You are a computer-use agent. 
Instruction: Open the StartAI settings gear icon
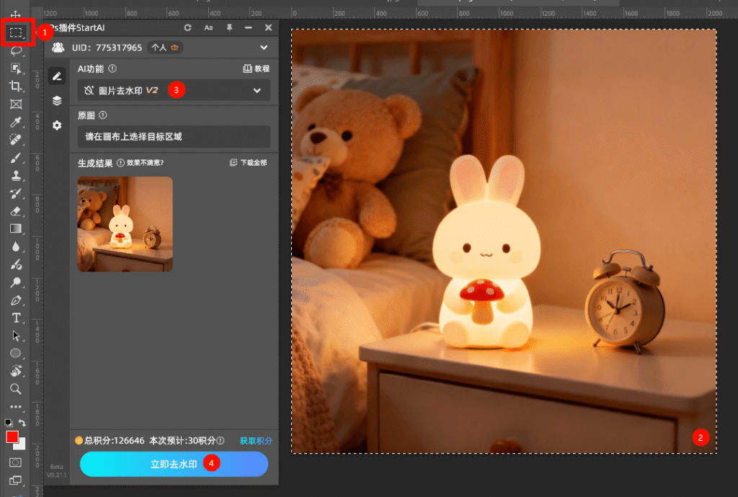click(57, 125)
